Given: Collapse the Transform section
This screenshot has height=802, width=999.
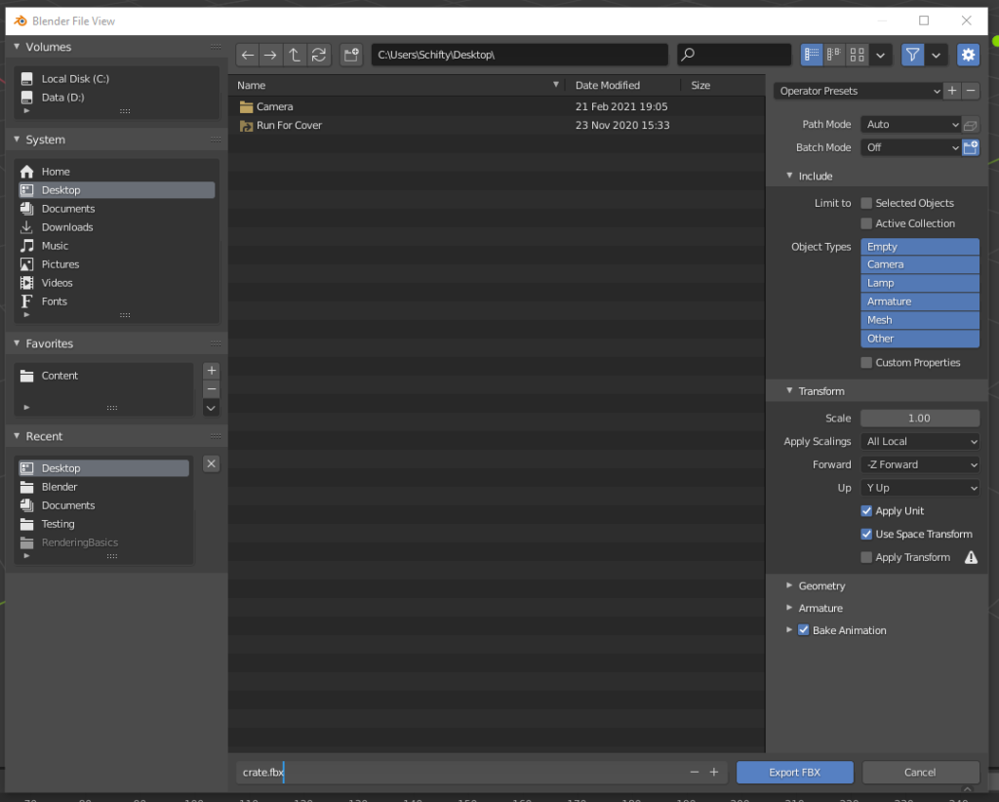Looking at the screenshot, I should [821, 391].
